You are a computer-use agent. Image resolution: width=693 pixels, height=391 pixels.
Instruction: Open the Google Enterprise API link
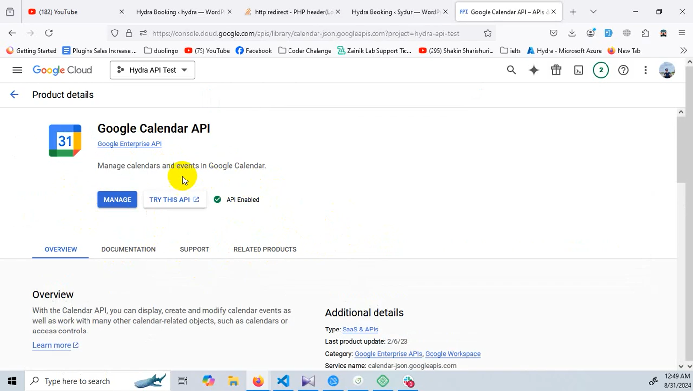point(129,144)
